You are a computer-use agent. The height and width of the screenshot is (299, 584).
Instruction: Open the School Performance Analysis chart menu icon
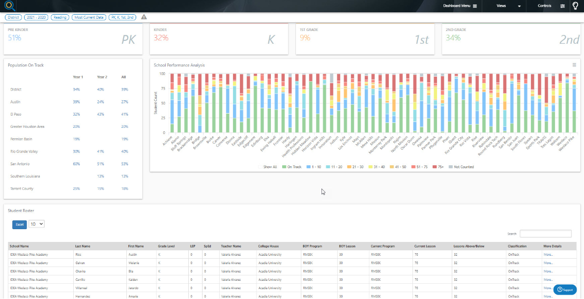point(574,64)
